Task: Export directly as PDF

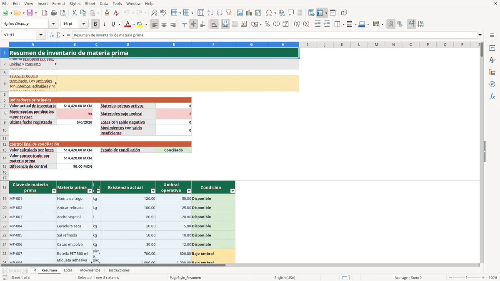Action: click(45, 13)
